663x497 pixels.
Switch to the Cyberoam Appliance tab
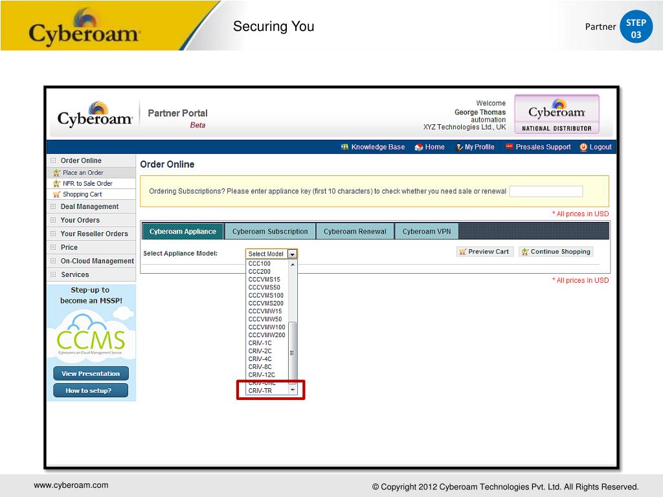tap(183, 232)
